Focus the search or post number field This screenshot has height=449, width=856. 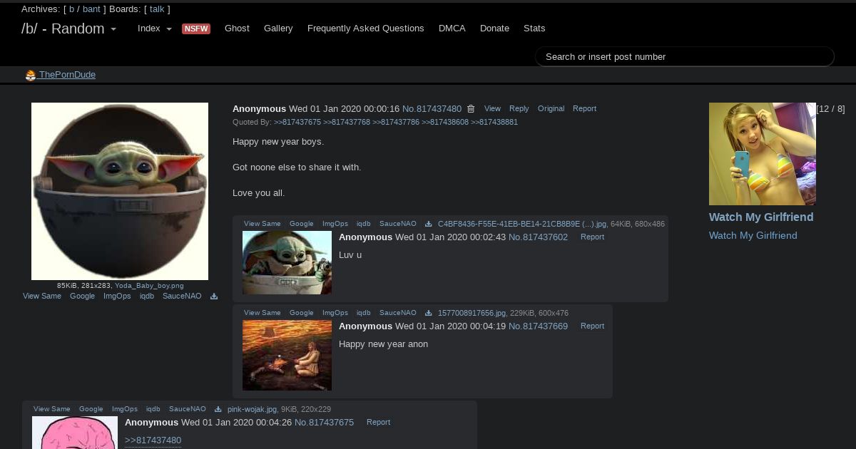685,57
